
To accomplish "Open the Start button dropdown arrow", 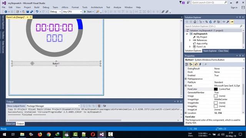I will 93,12.
